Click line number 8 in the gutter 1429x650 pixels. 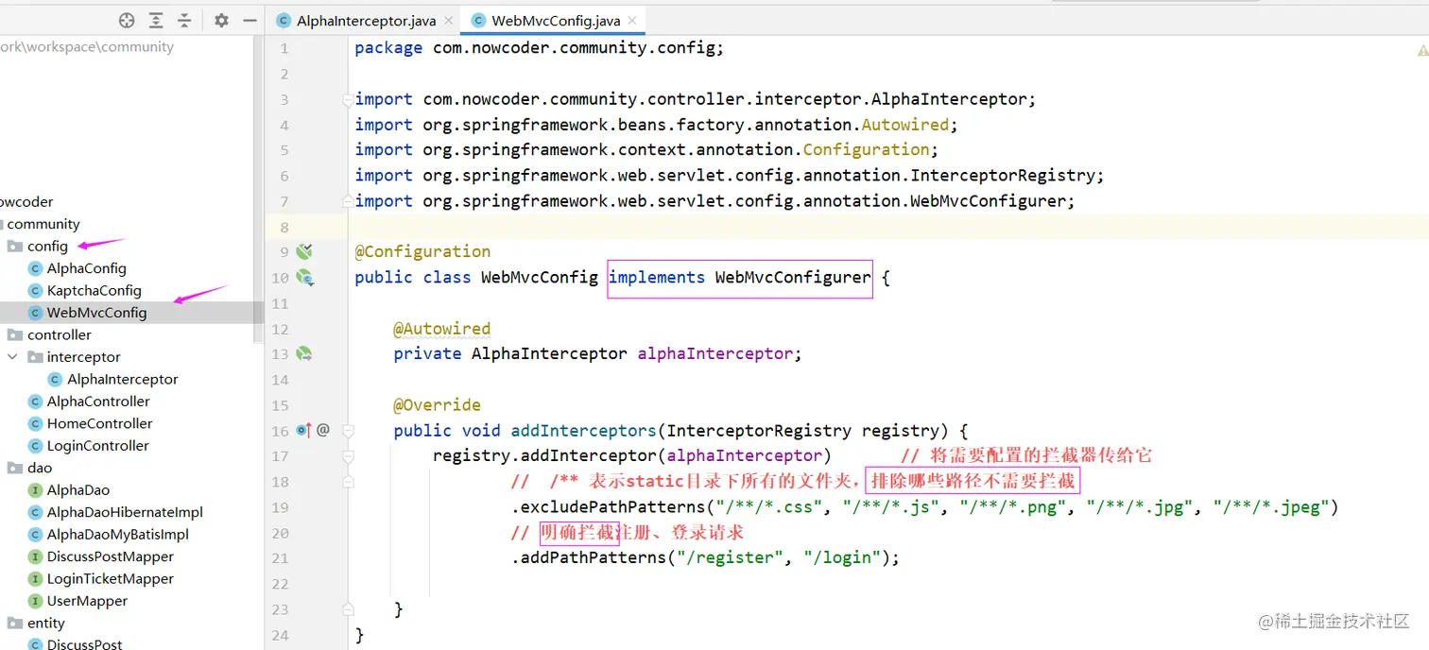pos(284,227)
